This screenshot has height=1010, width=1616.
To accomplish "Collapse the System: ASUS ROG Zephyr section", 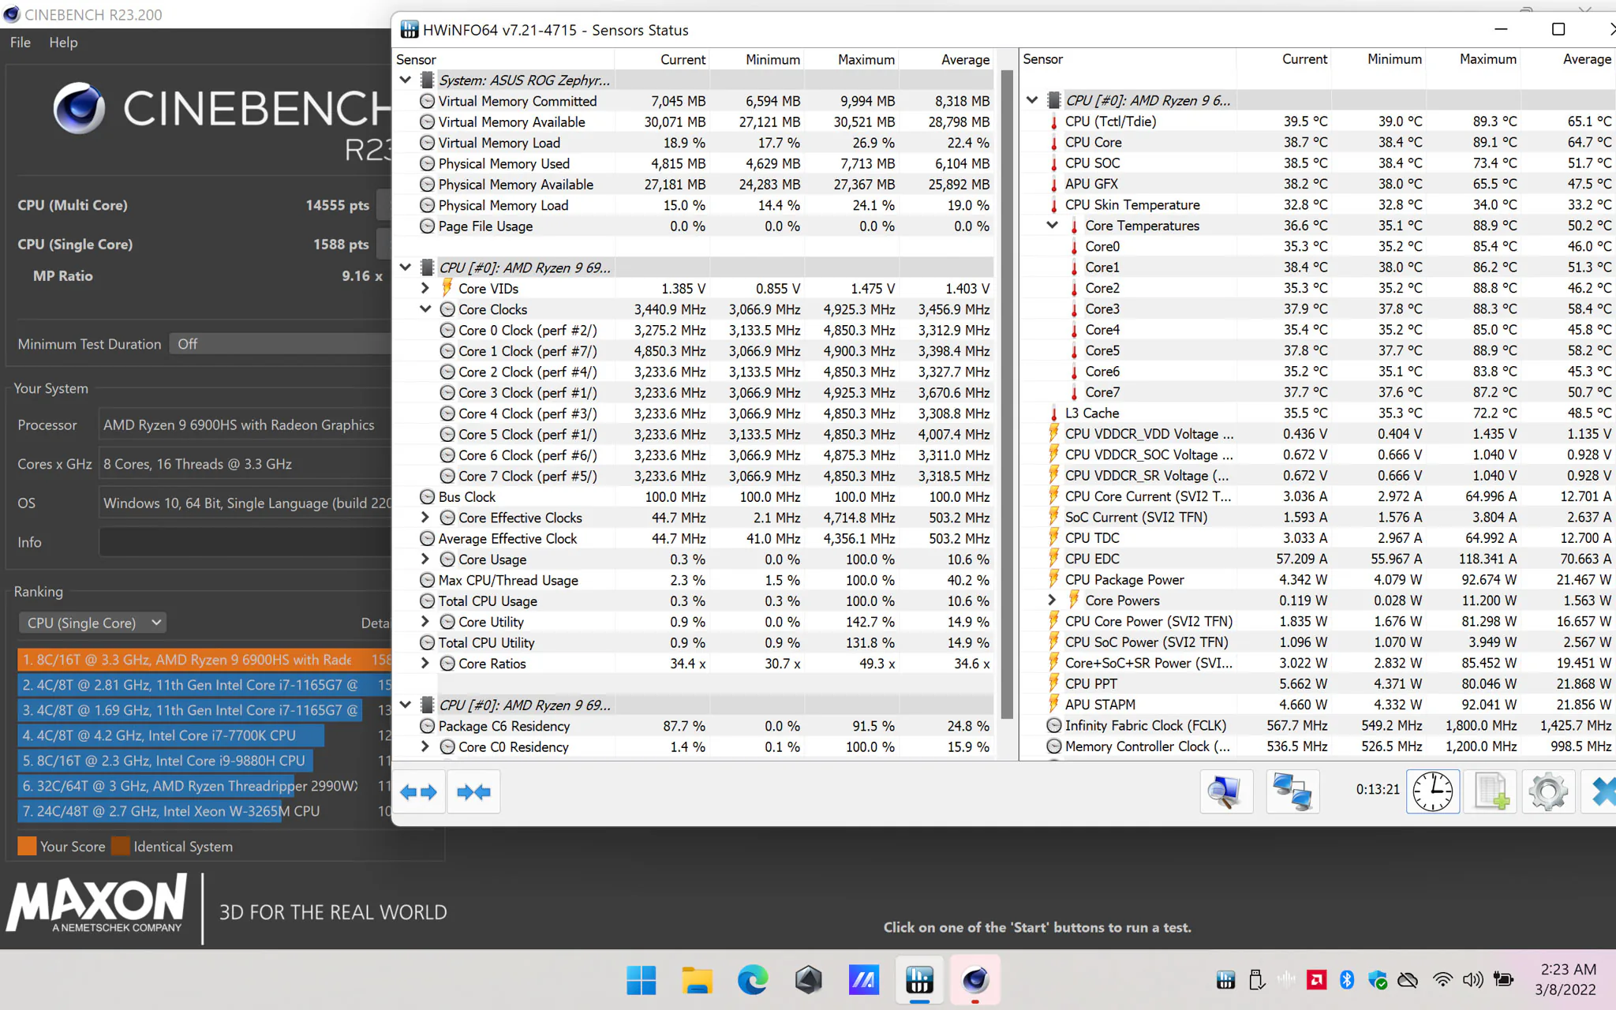I will click(x=406, y=80).
